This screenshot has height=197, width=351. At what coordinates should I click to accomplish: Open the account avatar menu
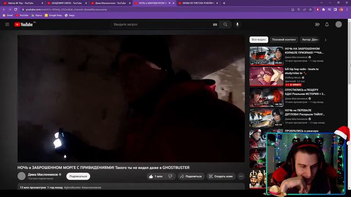tap(338, 24)
